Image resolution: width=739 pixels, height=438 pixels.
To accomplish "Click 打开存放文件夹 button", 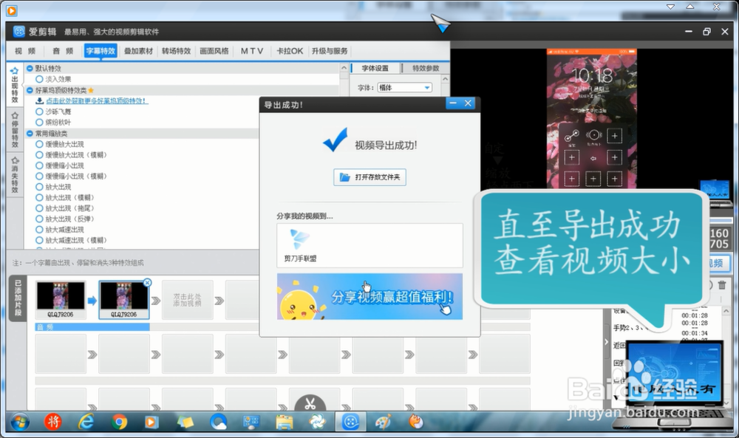I will click(x=369, y=177).
